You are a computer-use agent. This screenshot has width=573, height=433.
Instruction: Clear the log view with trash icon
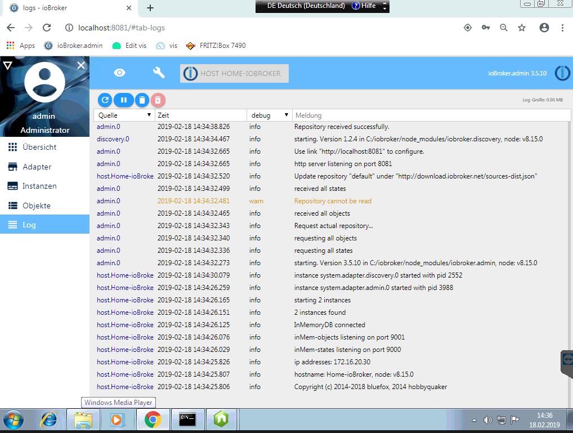[142, 100]
